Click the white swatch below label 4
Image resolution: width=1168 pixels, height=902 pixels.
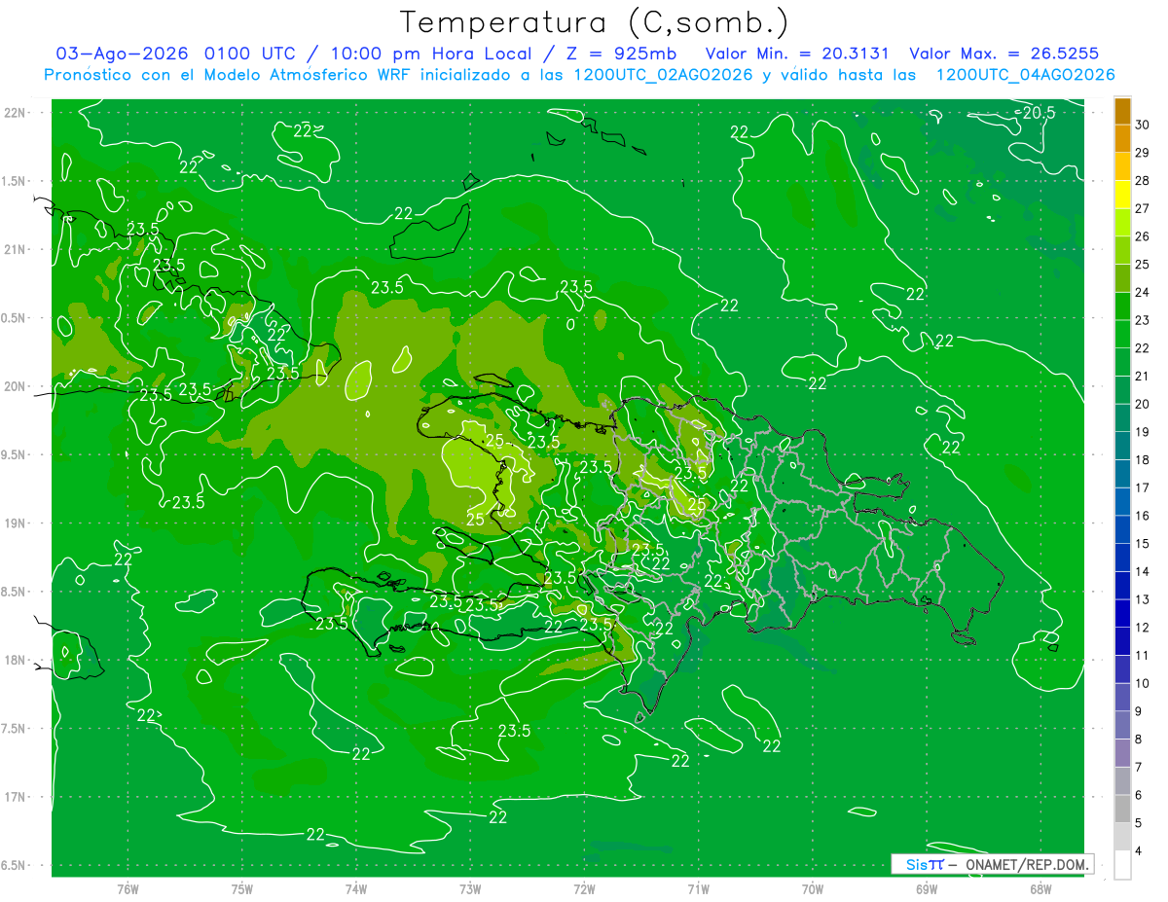click(1122, 865)
